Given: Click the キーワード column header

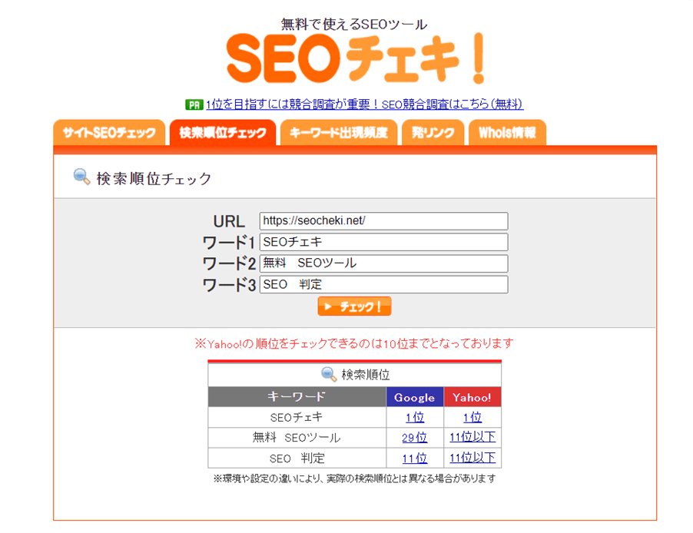Looking at the screenshot, I should point(297,397).
